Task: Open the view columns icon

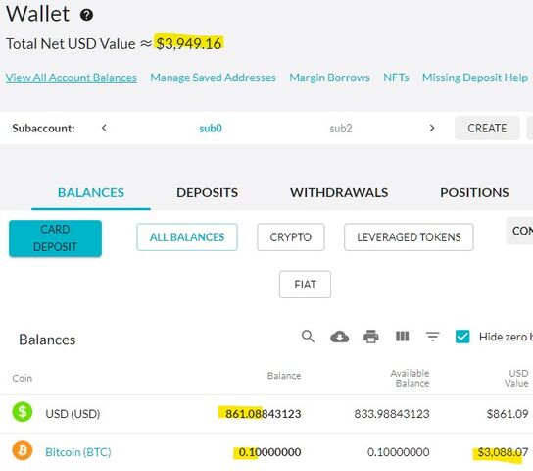Action: click(x=402, y=337)
